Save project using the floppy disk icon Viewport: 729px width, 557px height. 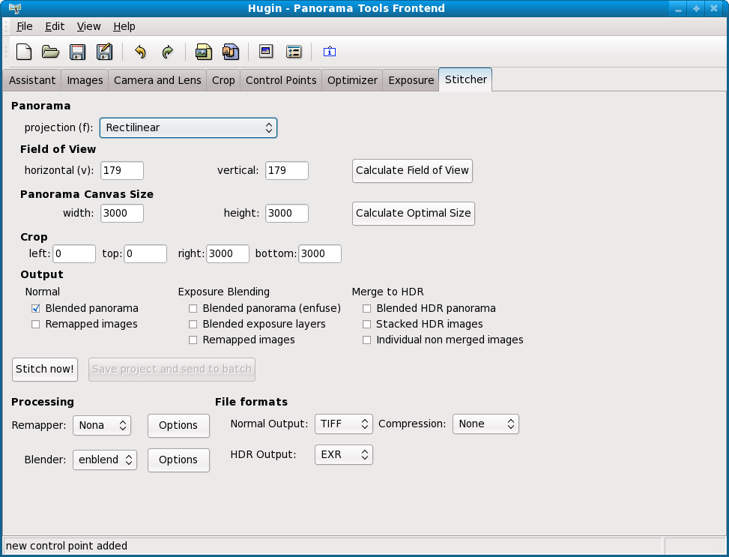tap(77, 52)
